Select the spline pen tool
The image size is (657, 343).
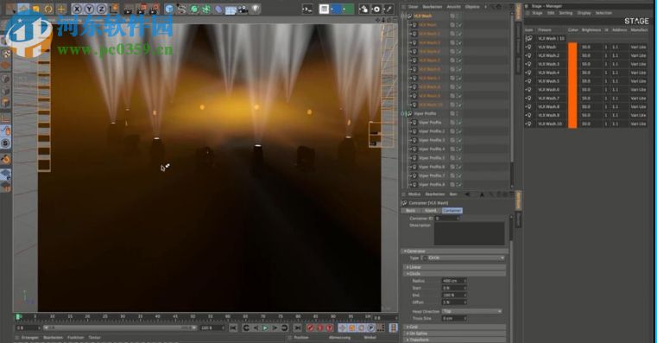[181, 9]
